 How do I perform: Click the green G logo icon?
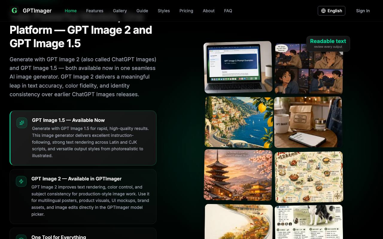pos(14,11)
